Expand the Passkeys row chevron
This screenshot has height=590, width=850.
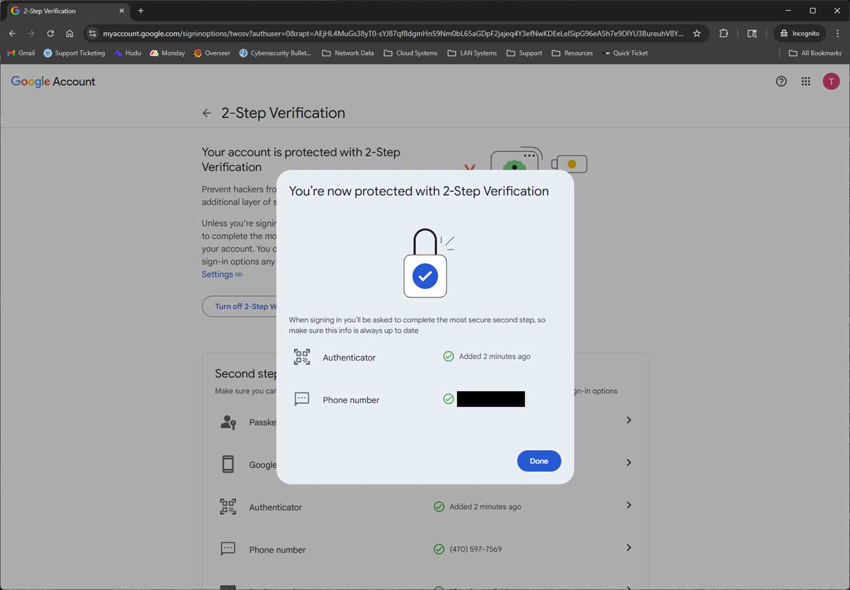[x=628, y=420]
